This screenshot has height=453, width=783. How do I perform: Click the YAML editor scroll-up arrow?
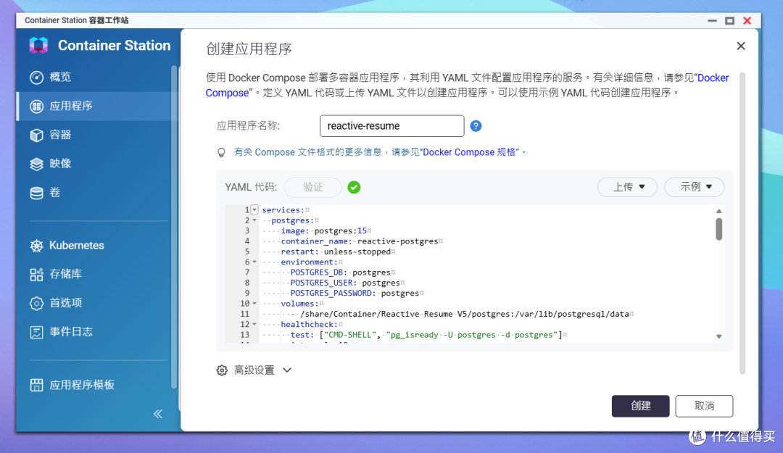[719, 211]
